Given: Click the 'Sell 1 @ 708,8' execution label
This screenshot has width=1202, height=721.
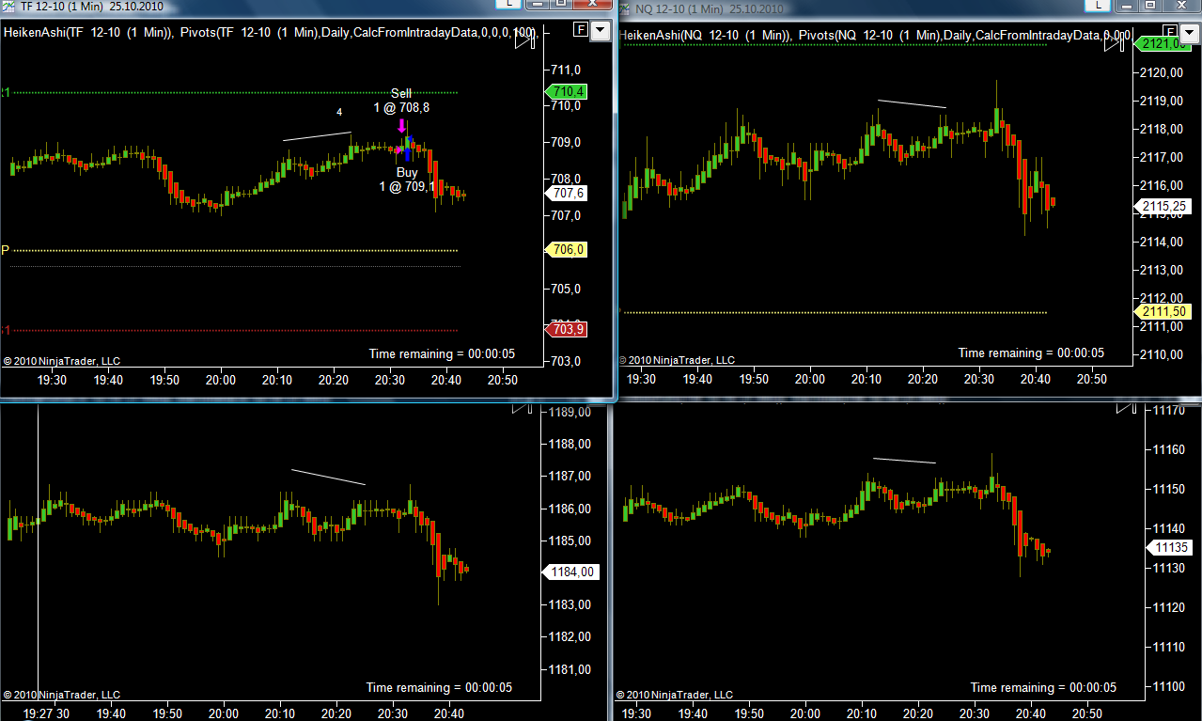Looking at the screenshot, I should [401, 101].
